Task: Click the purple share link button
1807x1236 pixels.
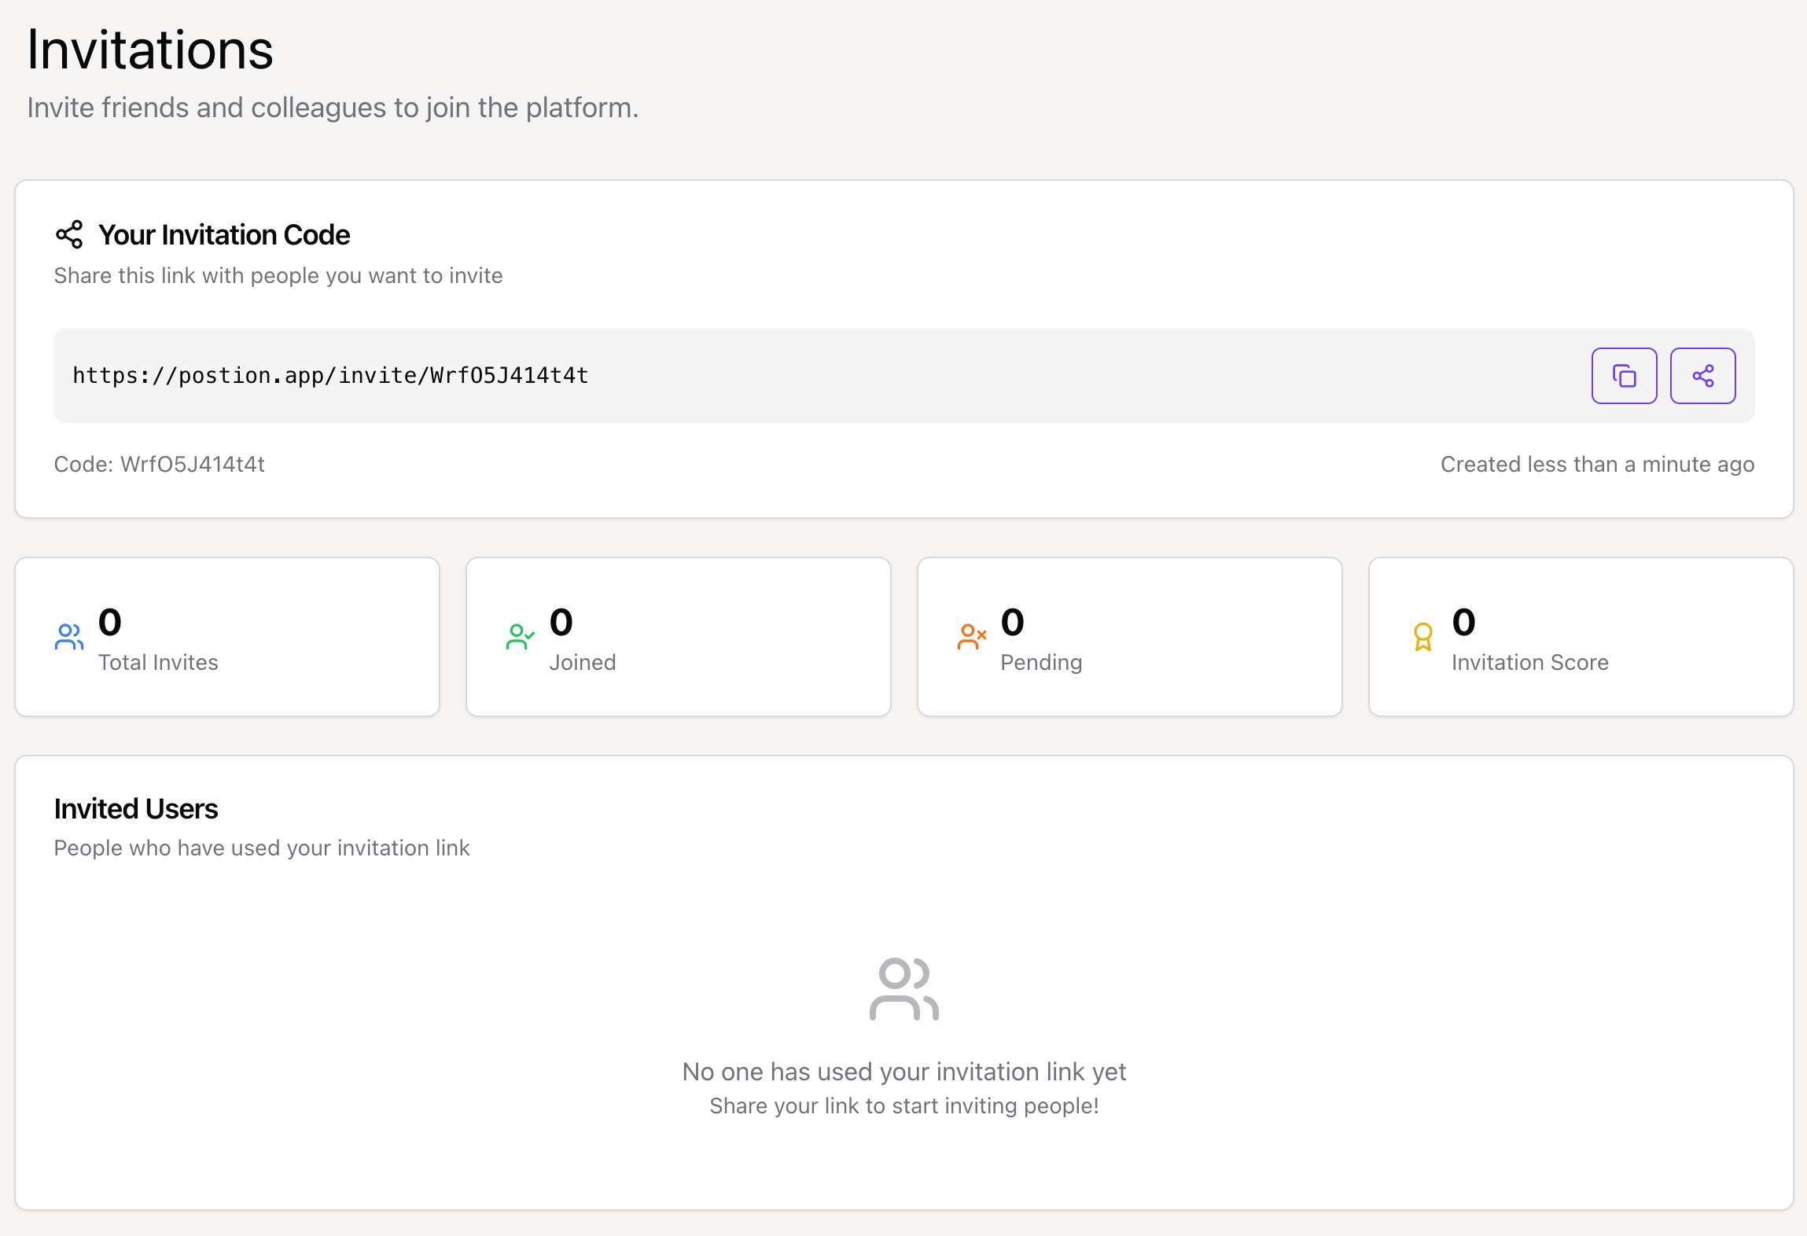Action: pyautogui.click(x=1702, y=376)
